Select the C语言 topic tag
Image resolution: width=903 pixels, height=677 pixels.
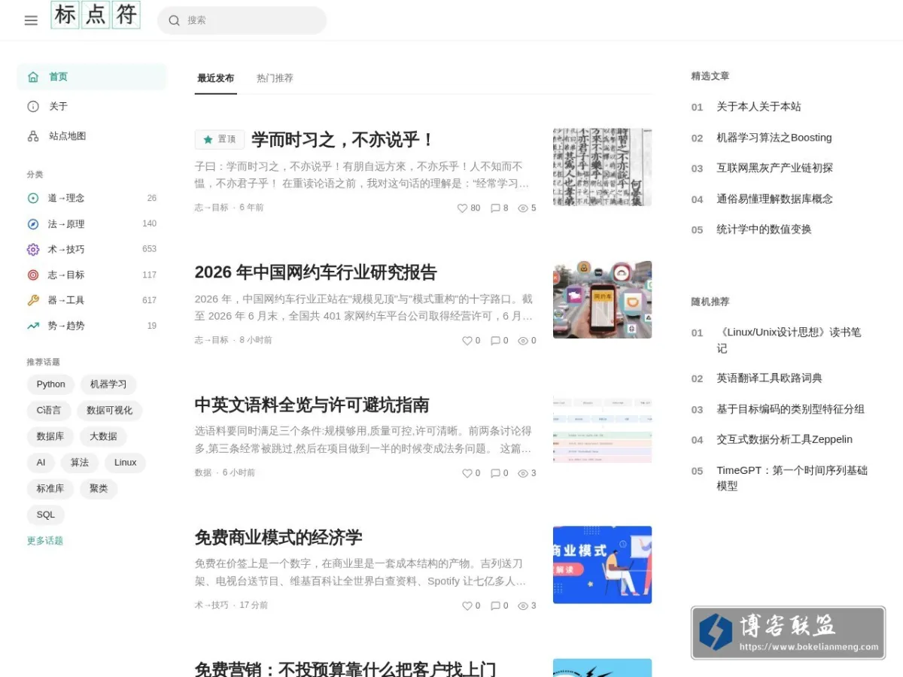[49, 411]
